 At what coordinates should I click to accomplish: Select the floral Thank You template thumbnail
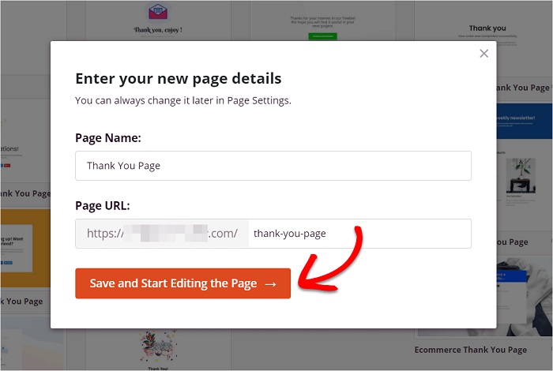point(158,350)
